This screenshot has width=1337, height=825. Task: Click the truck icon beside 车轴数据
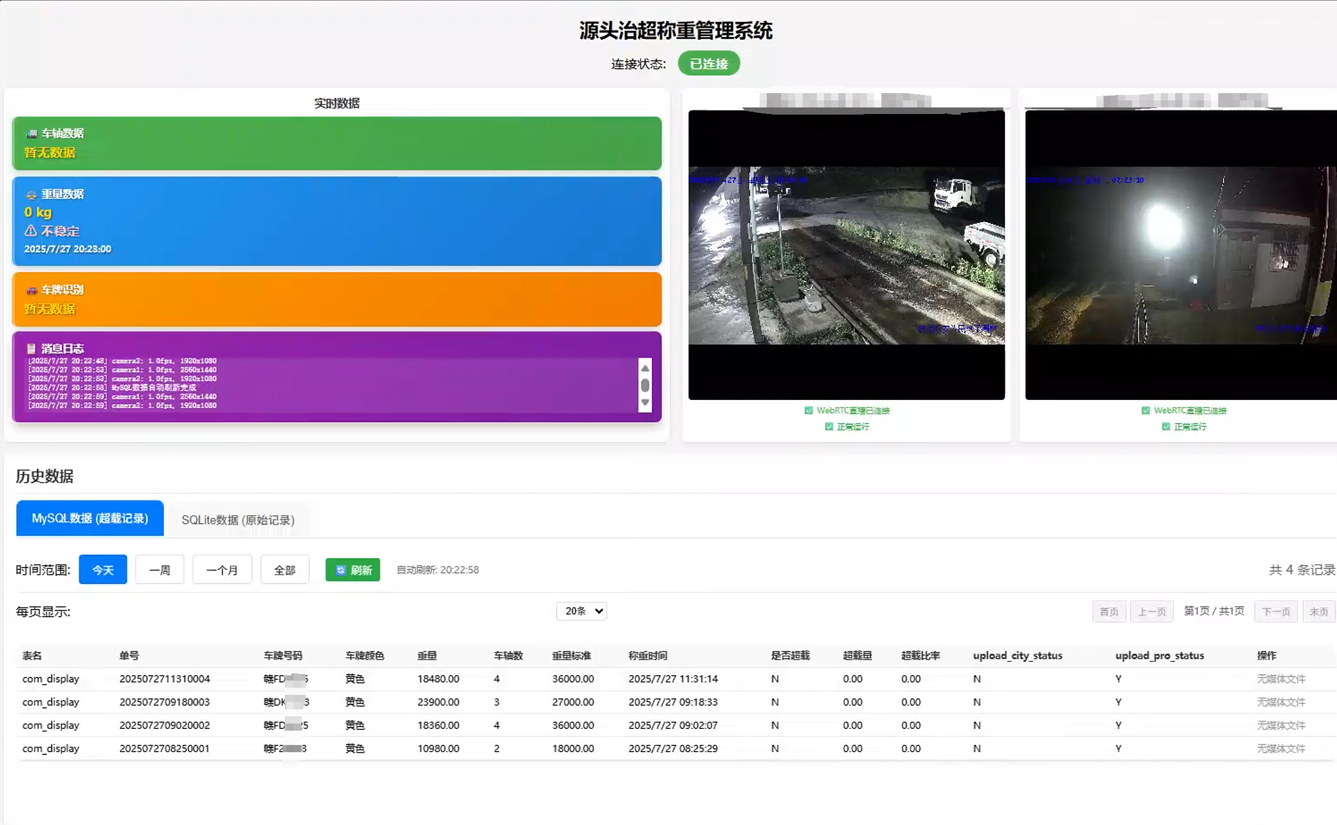coord(32,134)
